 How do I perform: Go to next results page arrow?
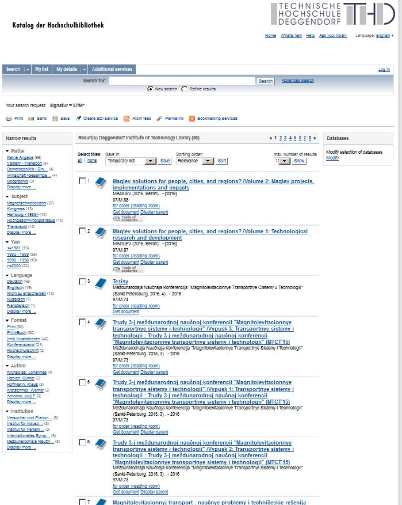tap(315, 138)
